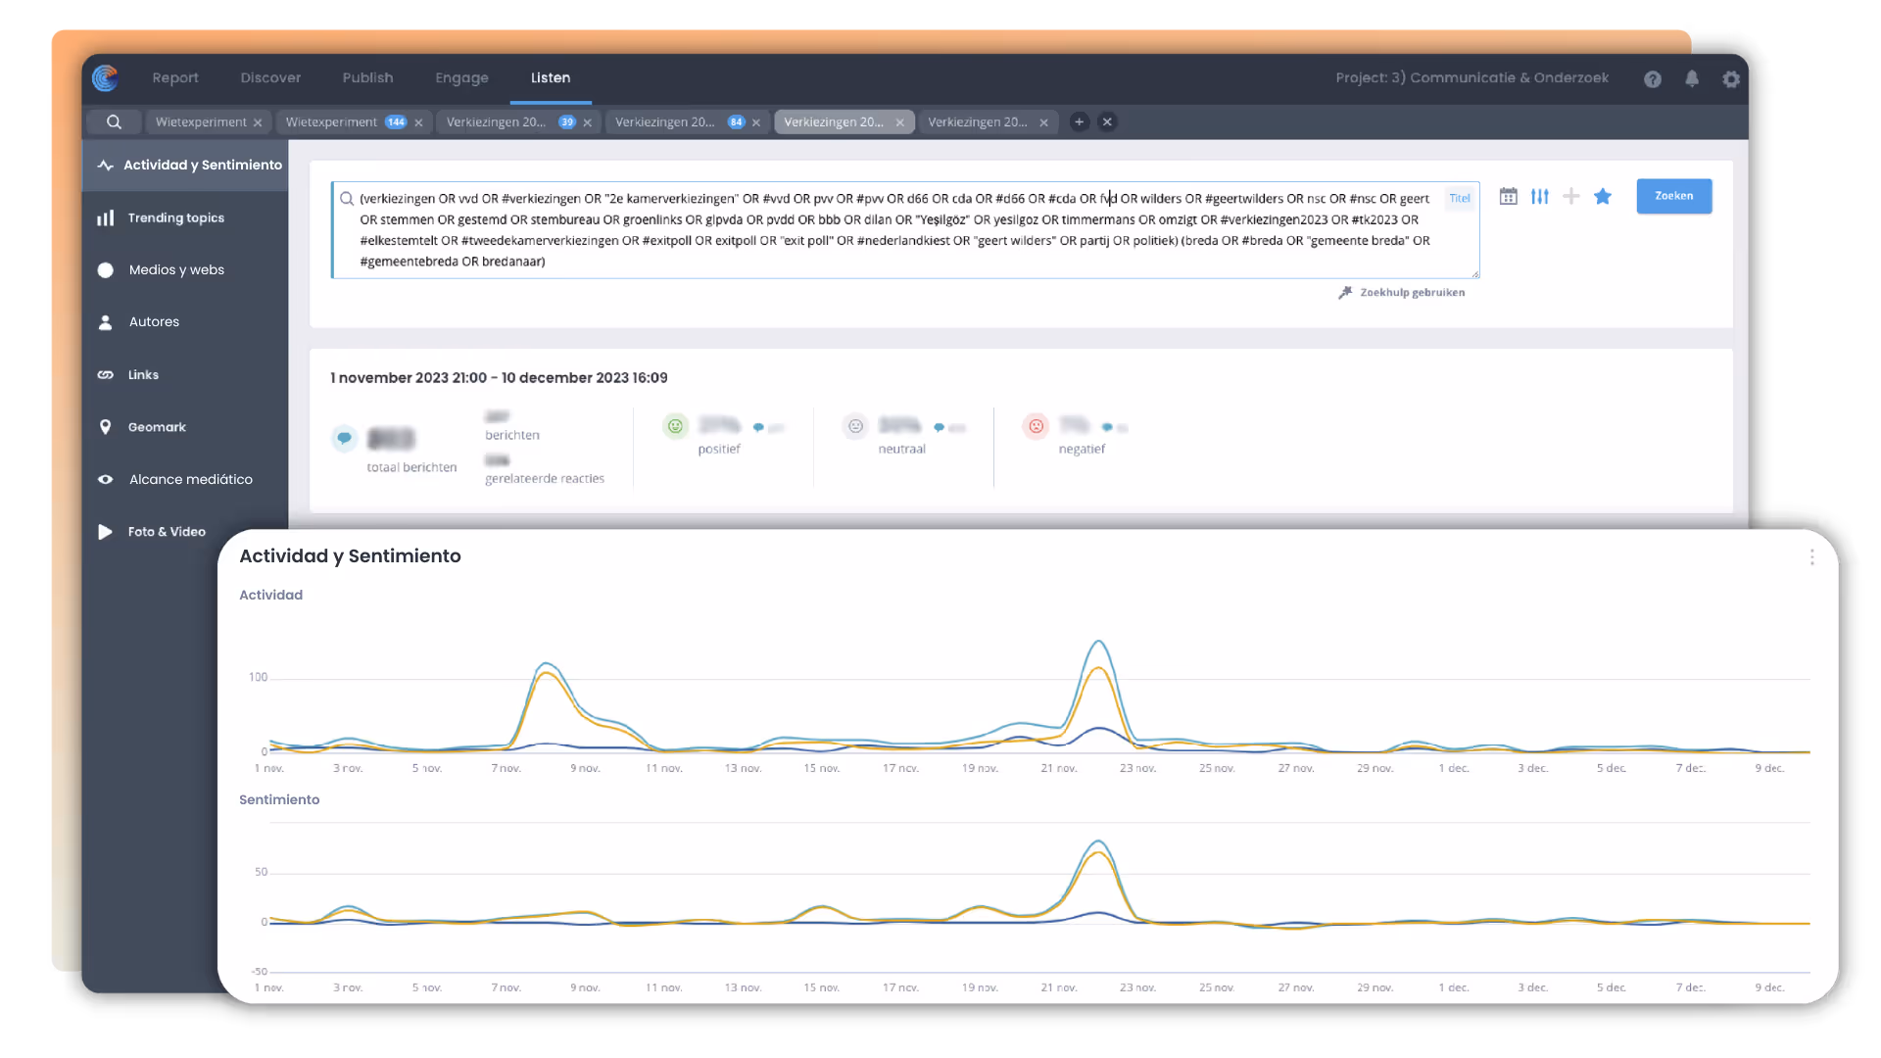Open the Publish menu

pyautogui.click(x=367, y=77)
